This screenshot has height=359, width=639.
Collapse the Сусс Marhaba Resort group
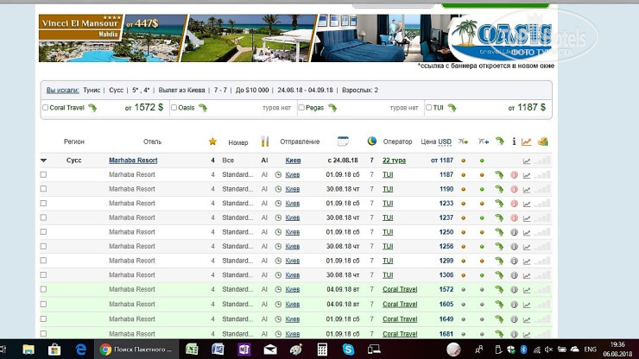(43, 161)
